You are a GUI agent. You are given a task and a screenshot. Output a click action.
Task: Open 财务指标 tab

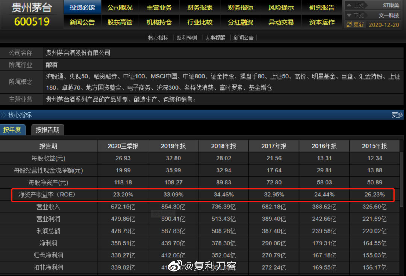tap(240, 7)
